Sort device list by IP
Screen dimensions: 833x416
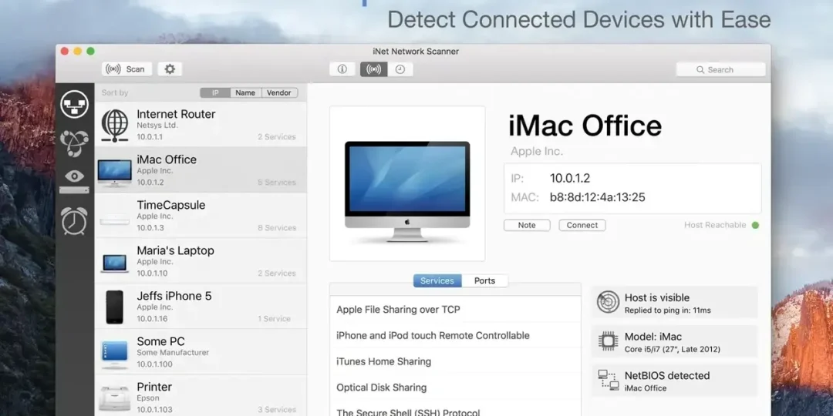point(215,93)
